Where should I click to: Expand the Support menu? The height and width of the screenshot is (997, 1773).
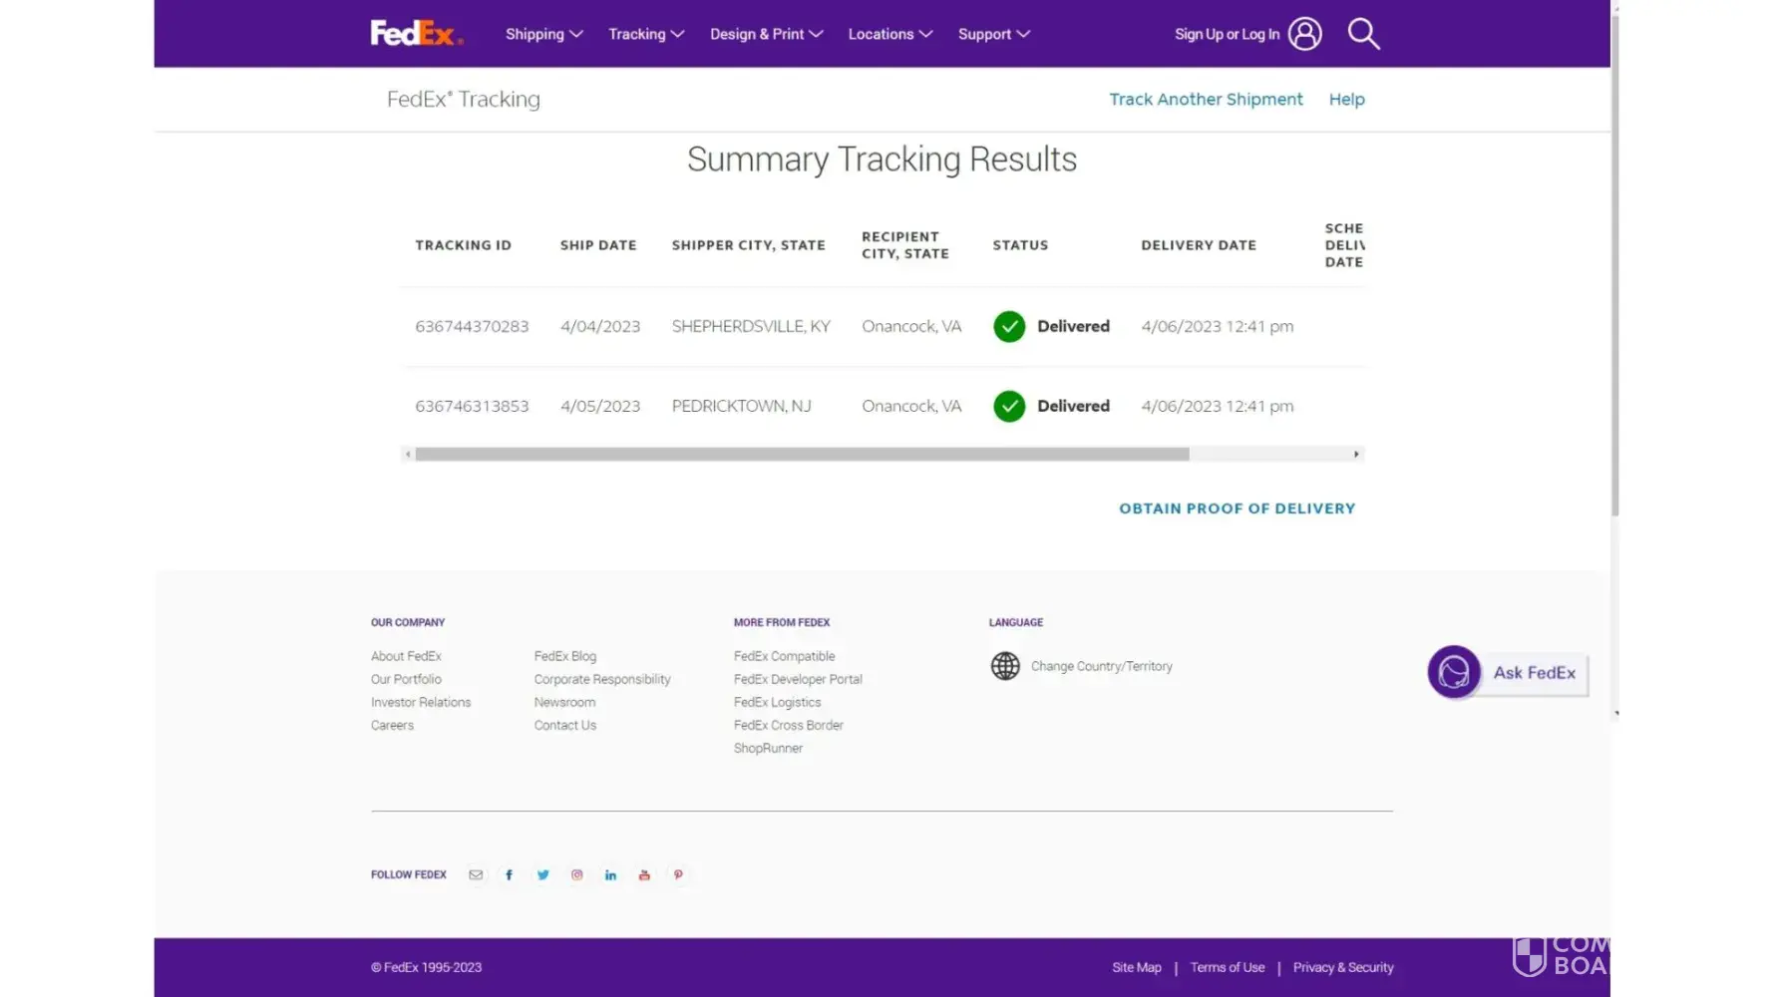(993, 34)
